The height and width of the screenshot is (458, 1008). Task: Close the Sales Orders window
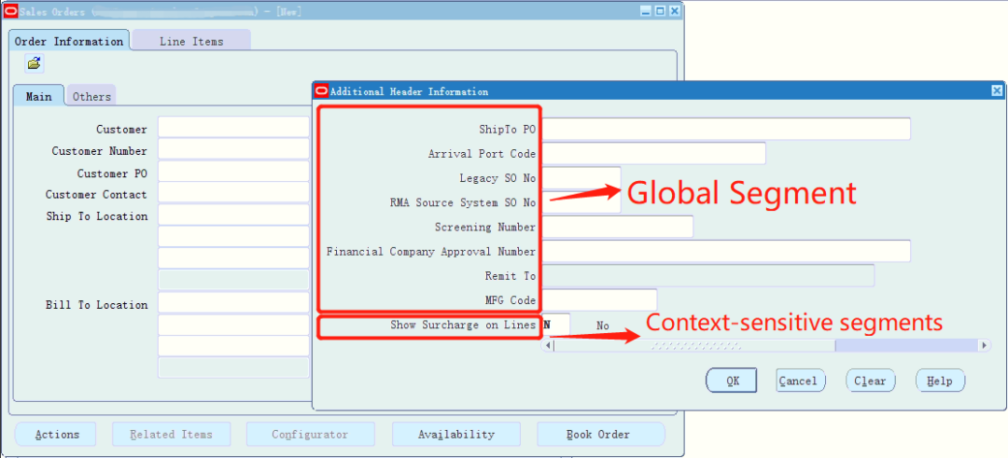tap(675, 11)
